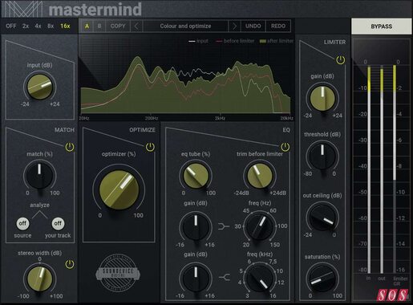The height and width of the screenshot is (305, 413).
Task: Set oversampling to 4x
Action: [38, 26]
